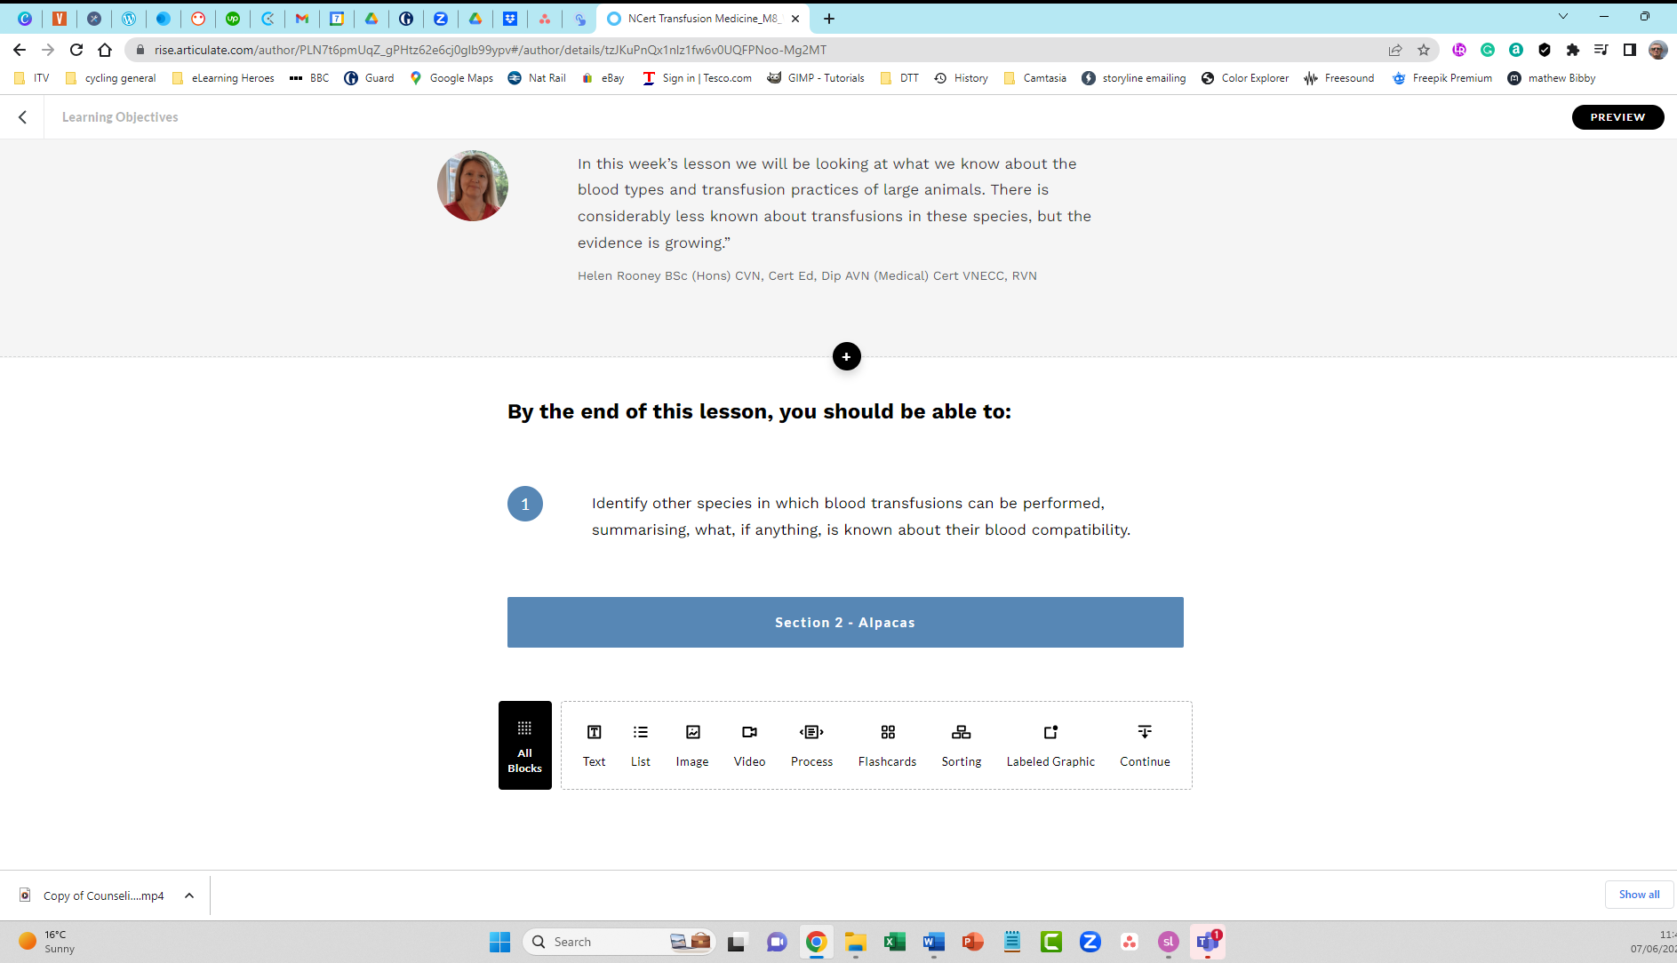Viewport: 1677px width, 963px height.
Task: Open the Chrome side panel icon
Action: 1630,50
